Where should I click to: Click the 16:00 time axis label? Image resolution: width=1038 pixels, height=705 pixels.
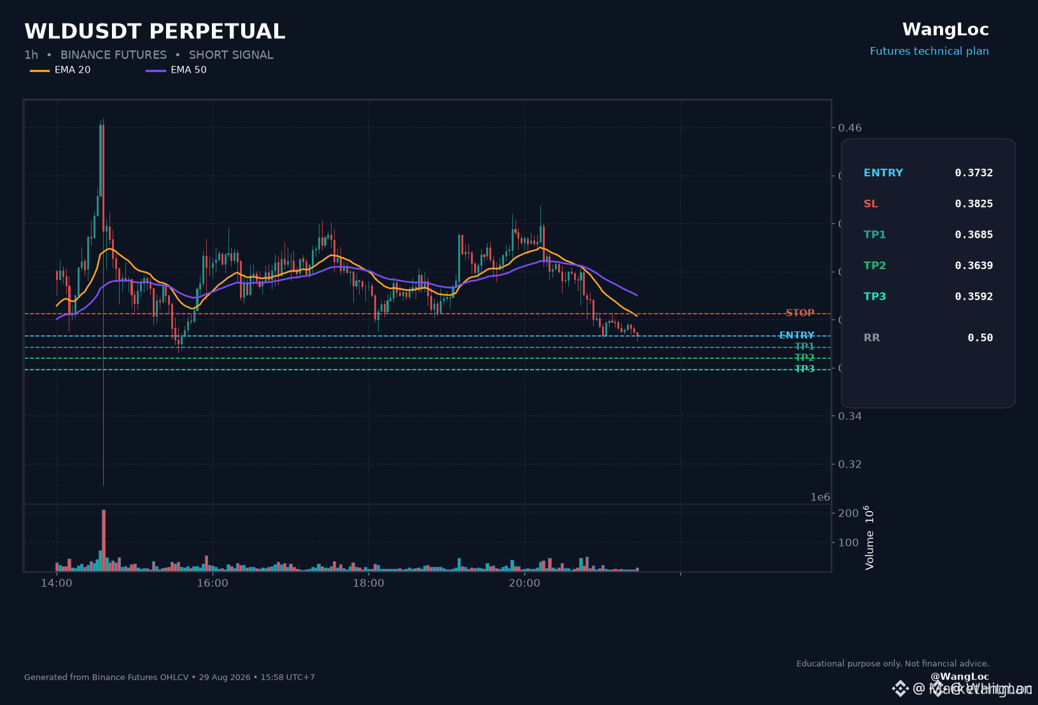coord(213,583)
